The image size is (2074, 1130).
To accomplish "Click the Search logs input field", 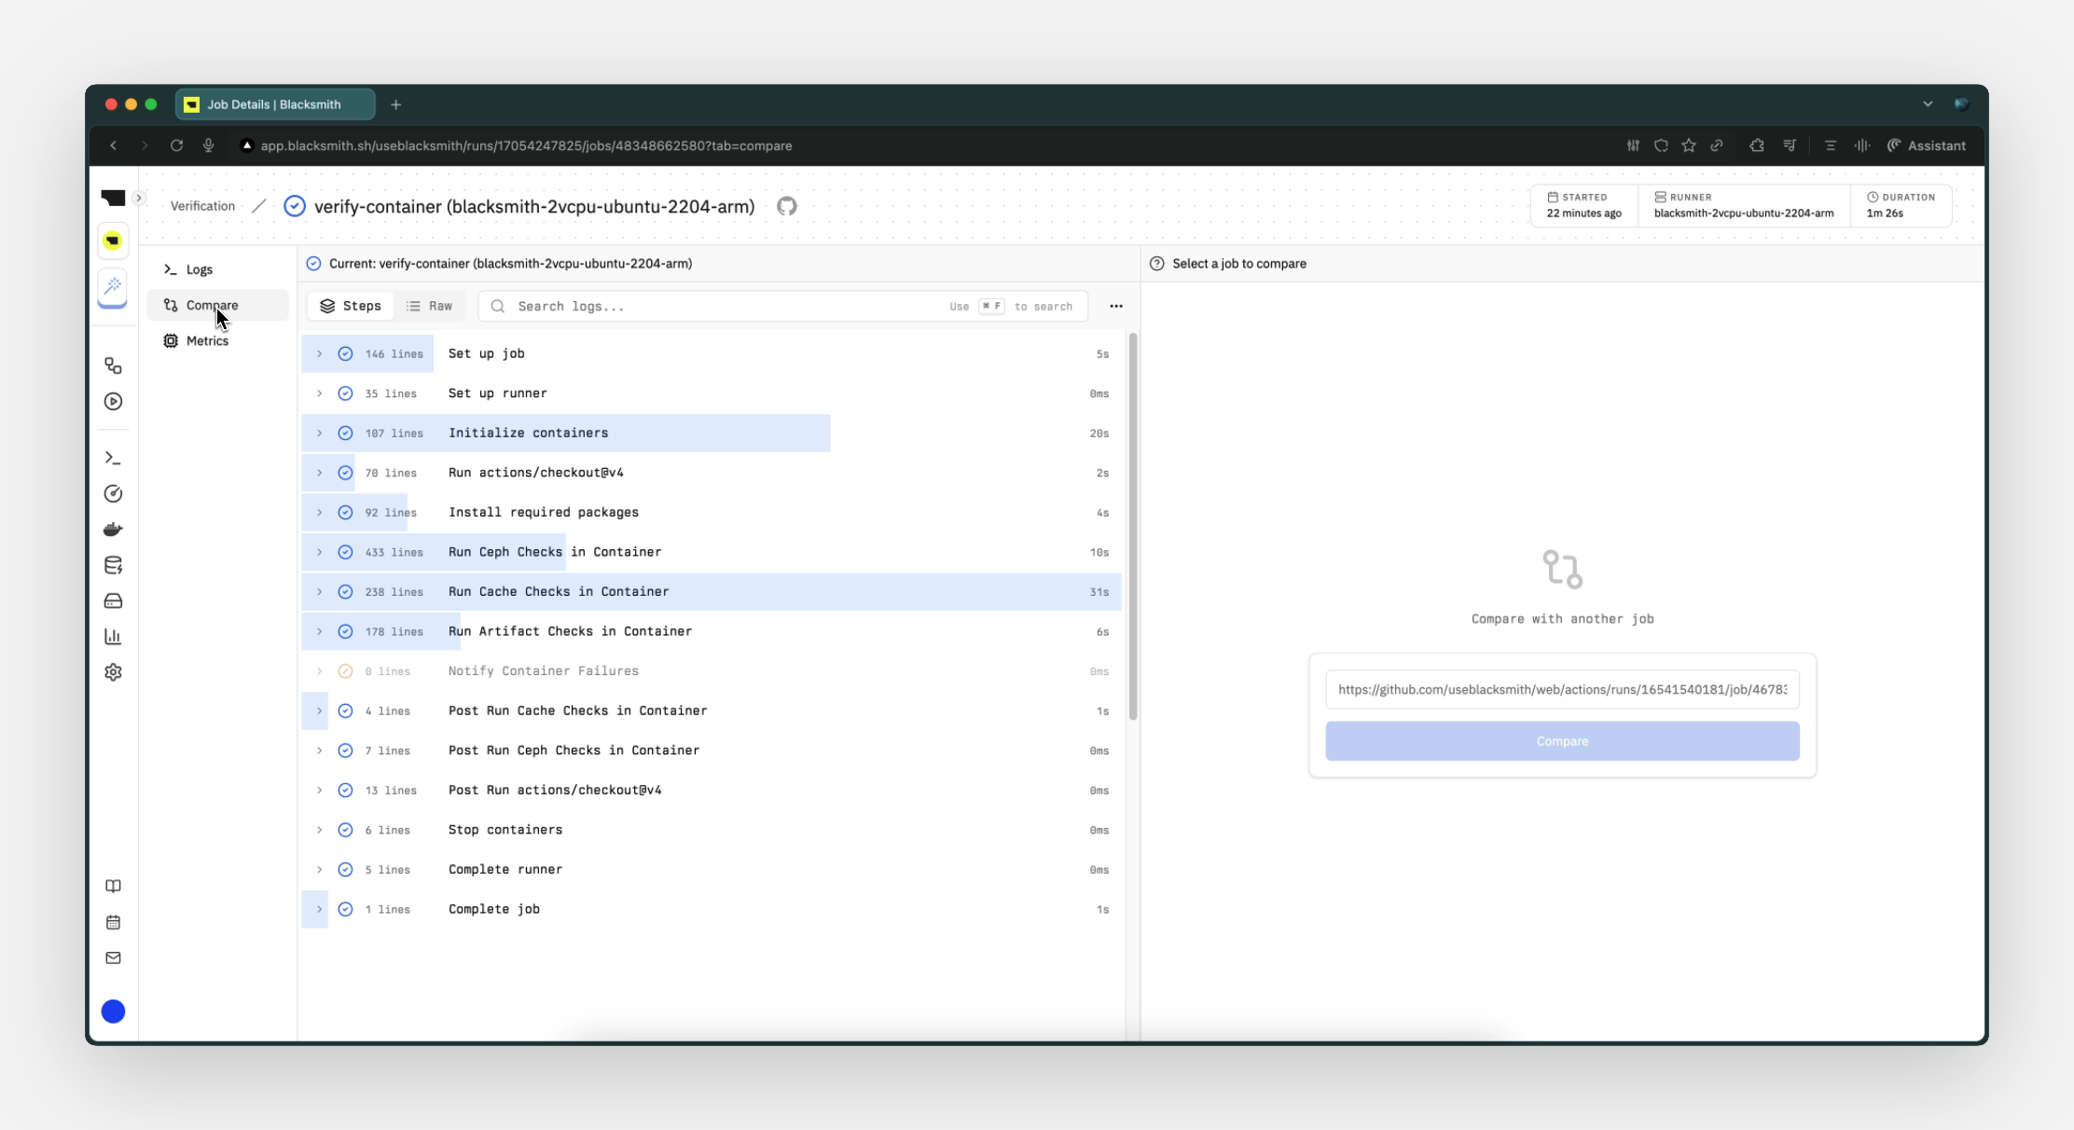I will (x=782, y=306).
